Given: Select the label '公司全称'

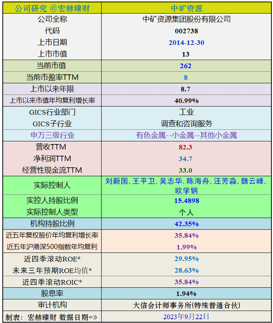Looking at the screenshot, I should (52, 19).
